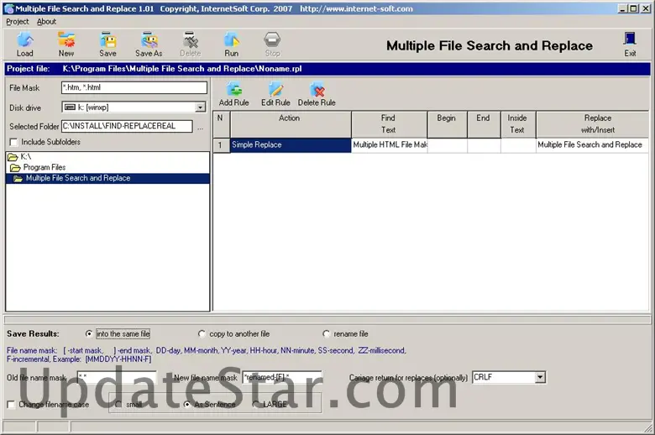Click the Replace with/Insert column header

(592, 124)
